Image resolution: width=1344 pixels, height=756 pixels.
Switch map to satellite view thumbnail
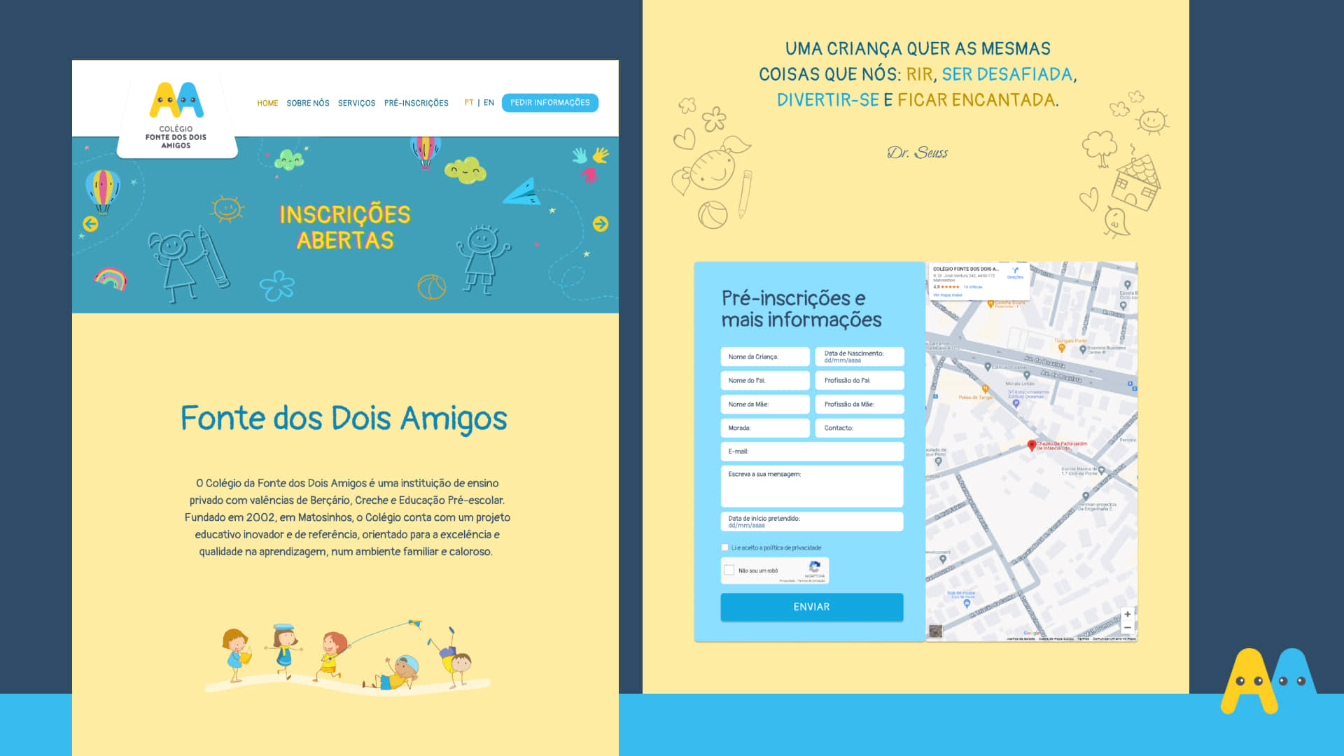pos(935,631)
